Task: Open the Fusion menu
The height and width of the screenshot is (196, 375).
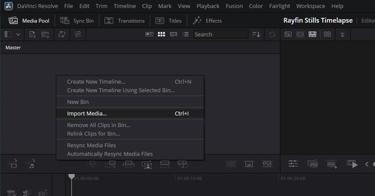Action: pyautogui.click(x=233, y=6)
